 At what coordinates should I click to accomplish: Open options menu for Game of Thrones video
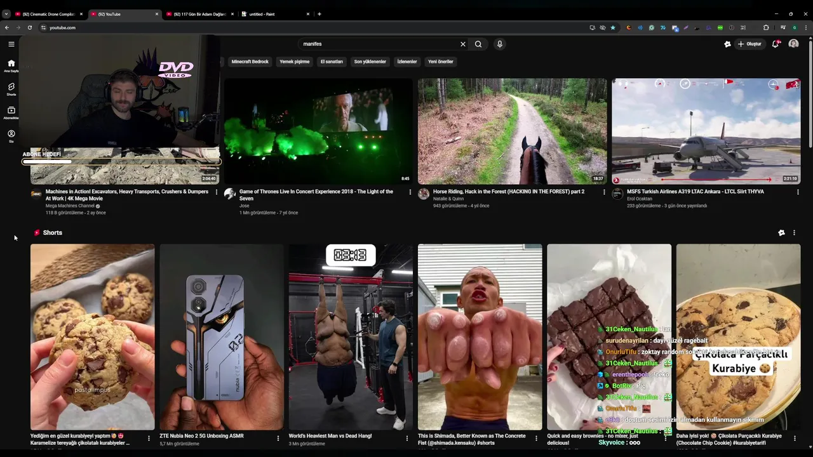point(410,192)
